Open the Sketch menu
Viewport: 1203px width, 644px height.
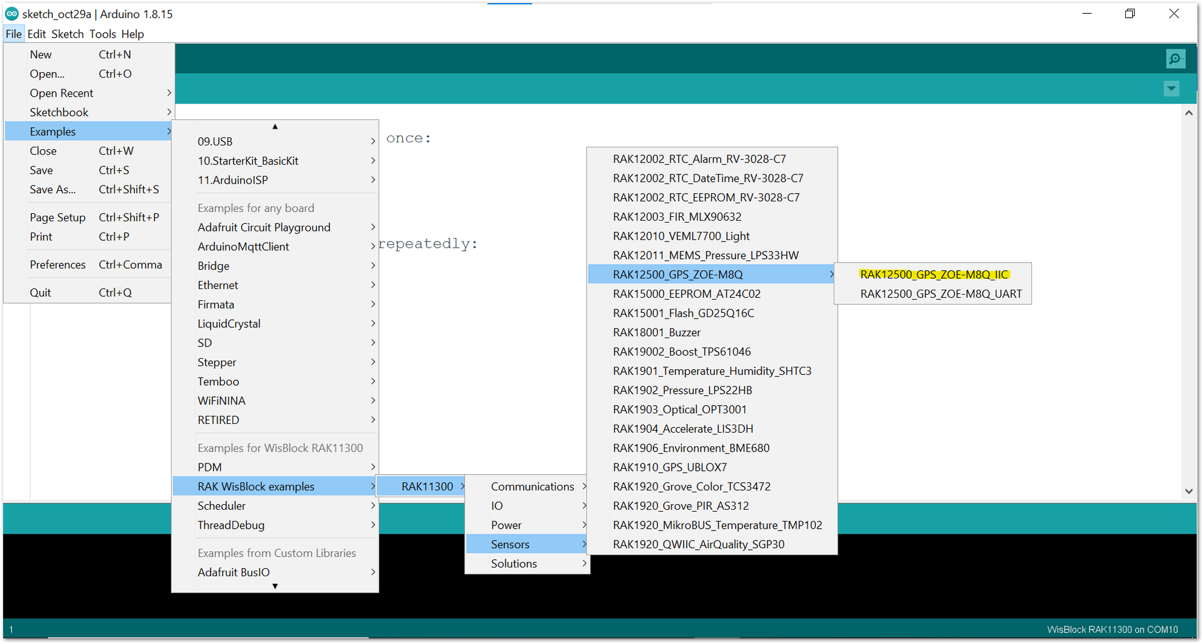pos(68,34)
